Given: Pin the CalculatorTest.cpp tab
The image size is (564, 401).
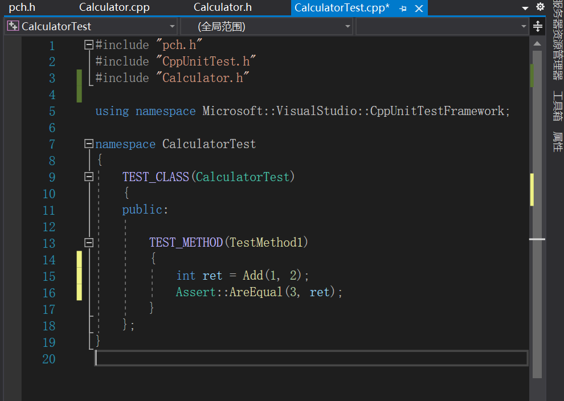Looking at the screenshot, I should 403,9.
